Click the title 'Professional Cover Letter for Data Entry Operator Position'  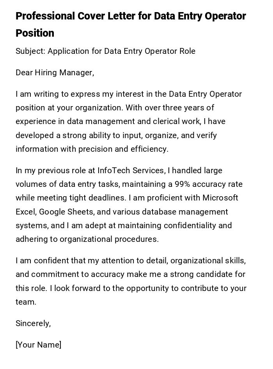coord(131,16)
